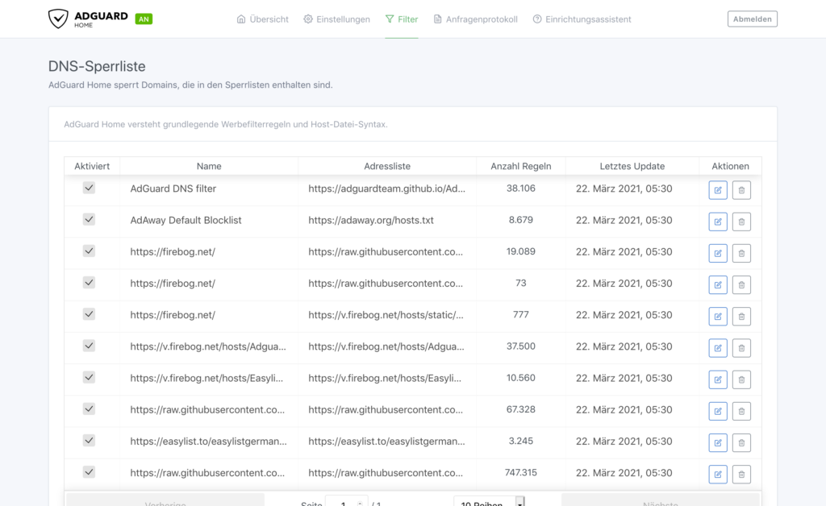Edit the filter with 777 rules
The height and width of the screenshot is (506, 826).
[x=718, y=316]
